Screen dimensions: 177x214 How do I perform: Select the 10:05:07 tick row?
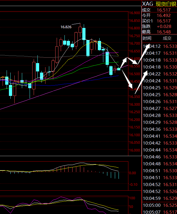(159, 212)
